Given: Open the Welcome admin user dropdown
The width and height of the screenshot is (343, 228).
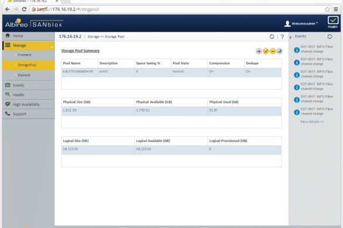Looking at the screenshot, I should pos(301,23).
